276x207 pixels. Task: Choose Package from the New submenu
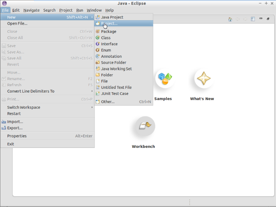click(x=124, y=31)
